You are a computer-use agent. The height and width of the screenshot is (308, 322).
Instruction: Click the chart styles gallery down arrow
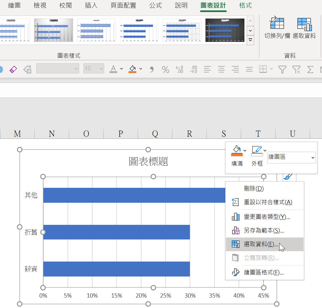coord(250,31)
